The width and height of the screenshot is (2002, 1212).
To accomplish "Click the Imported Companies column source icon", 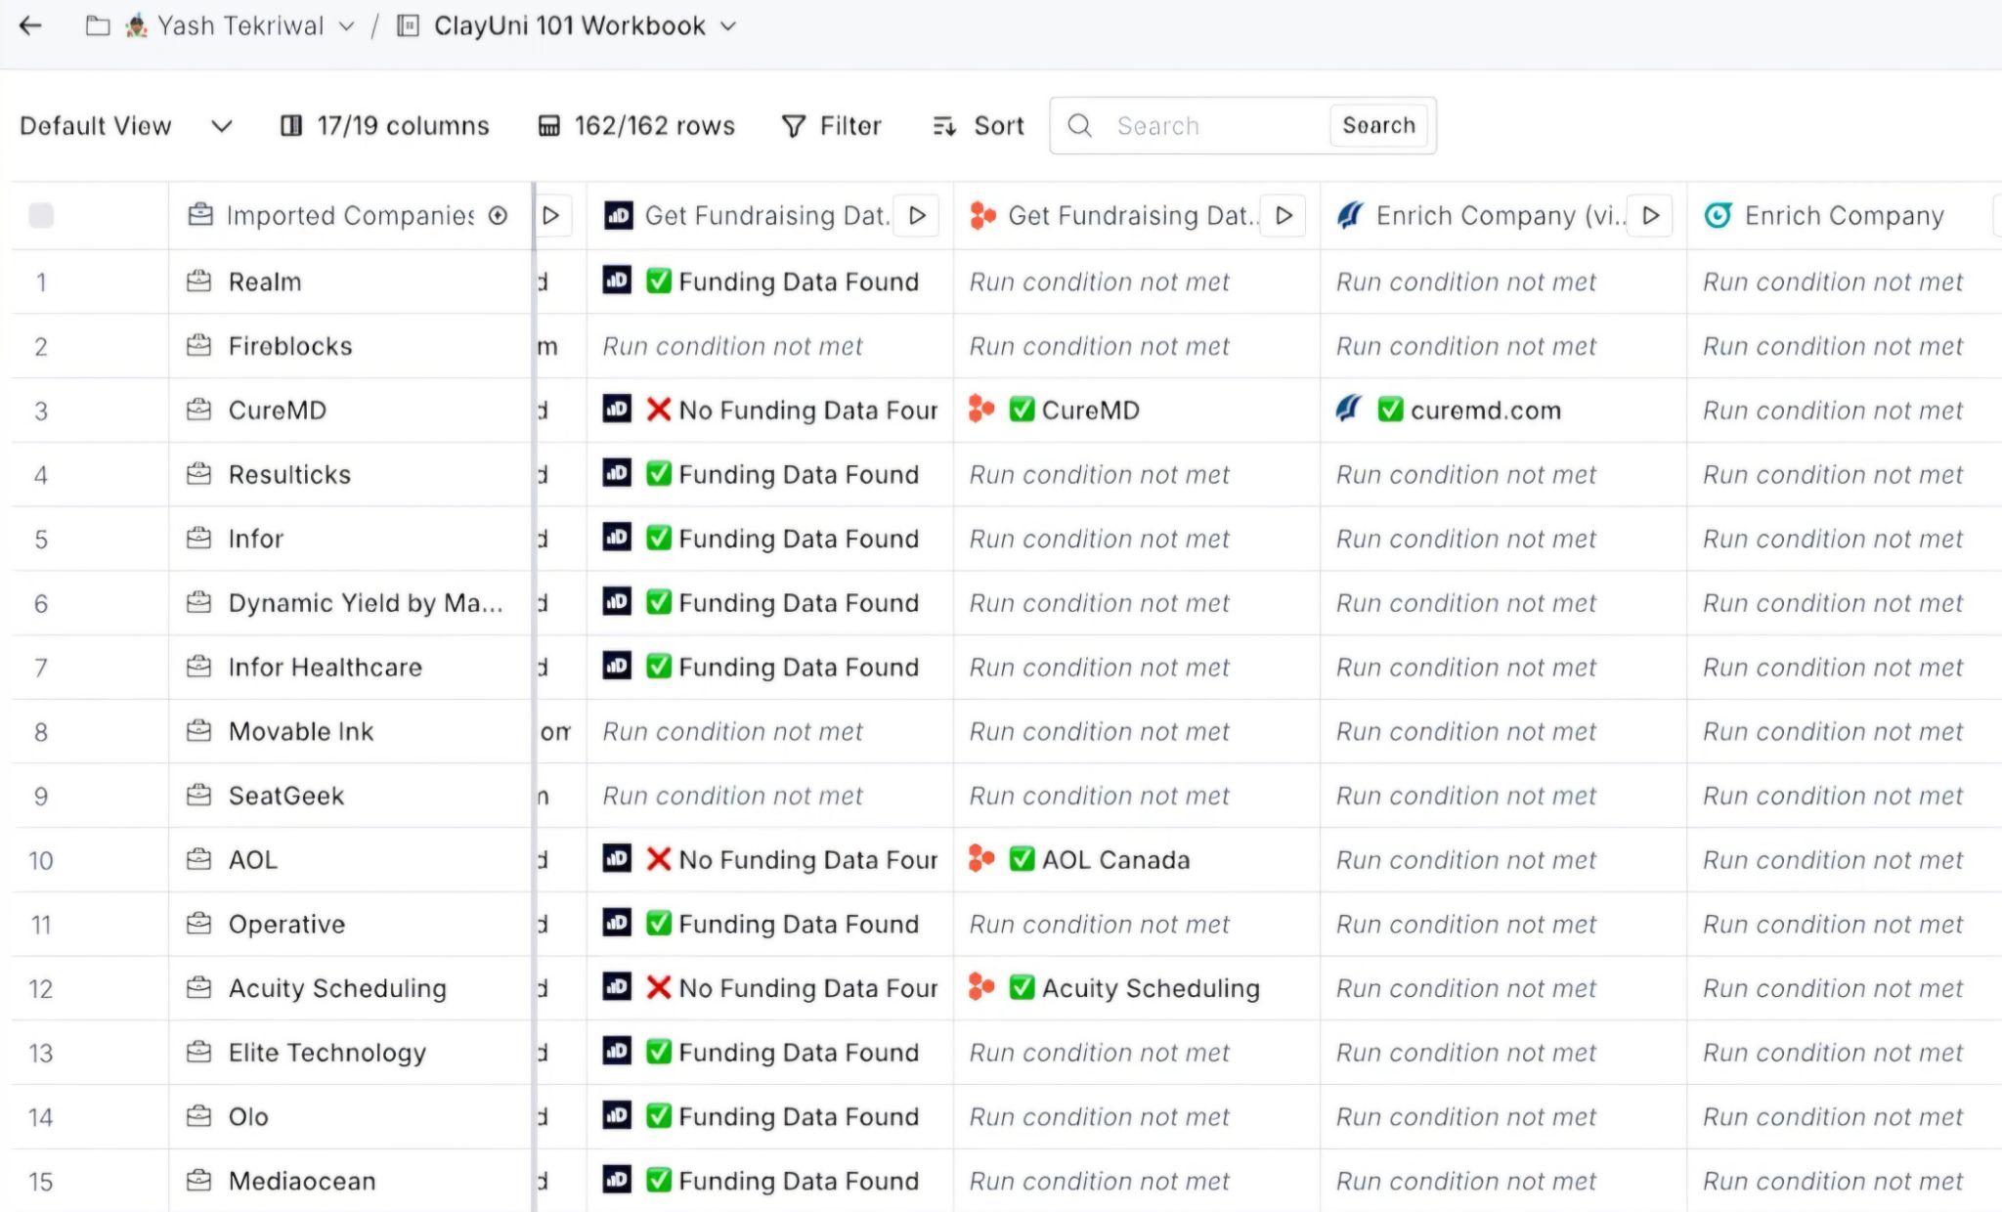I will click(199, 215).
